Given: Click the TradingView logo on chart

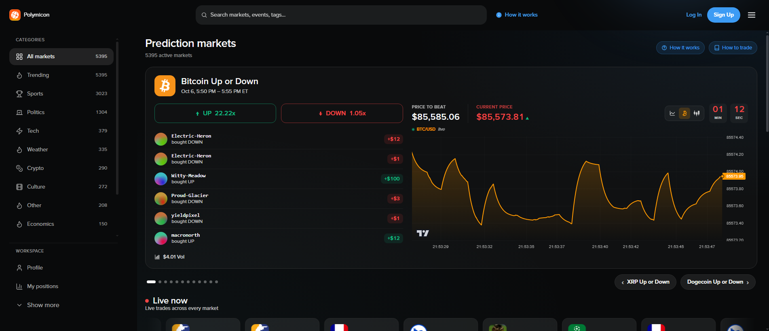Looking at the screenshot, I should 423,233.
